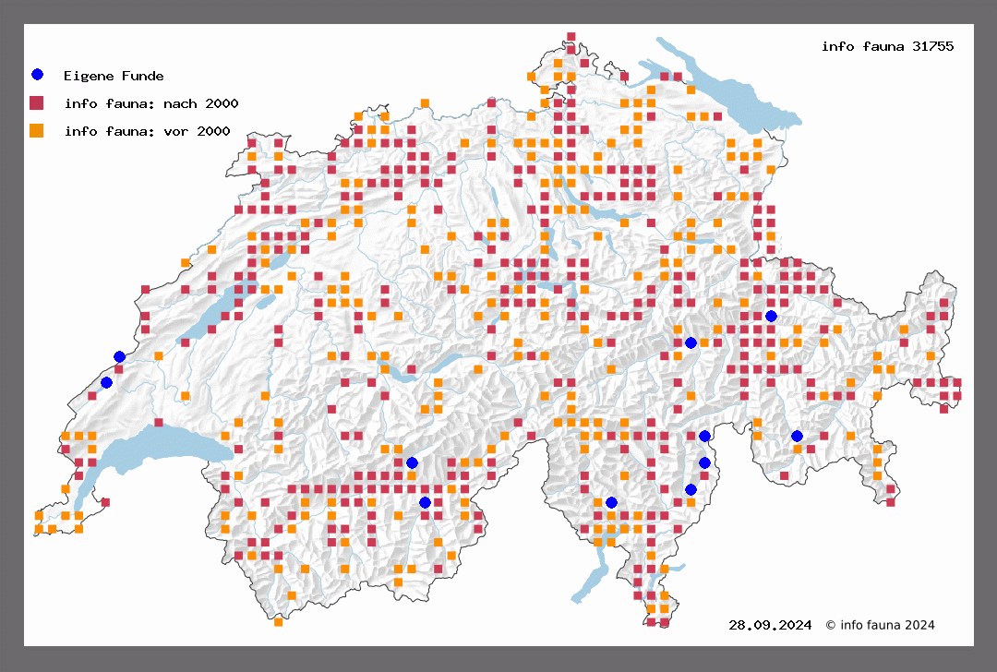Click the red square legend icon
Screen dimensions: 997x672
point(37,102)
